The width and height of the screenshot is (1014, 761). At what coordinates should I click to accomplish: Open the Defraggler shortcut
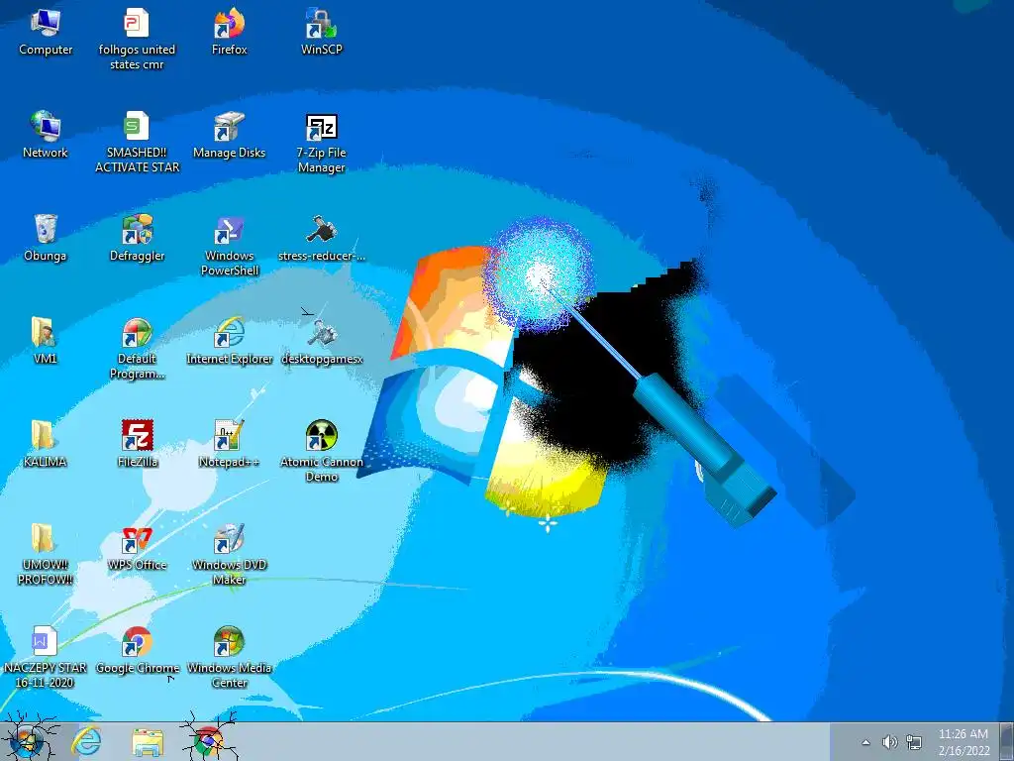coord(137,238)
